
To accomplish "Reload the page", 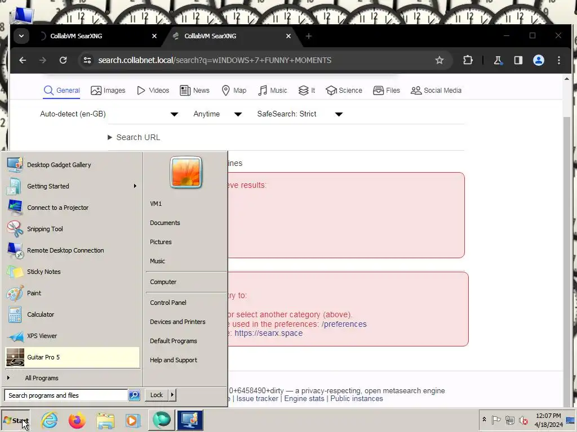I will coord(63,60).
